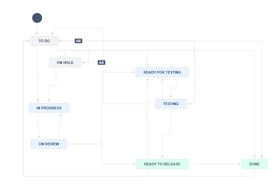The height and width of the screenshot is (190, 280).
Task: Click the READY TO RELEASE status node
Action: click(162, 164)
